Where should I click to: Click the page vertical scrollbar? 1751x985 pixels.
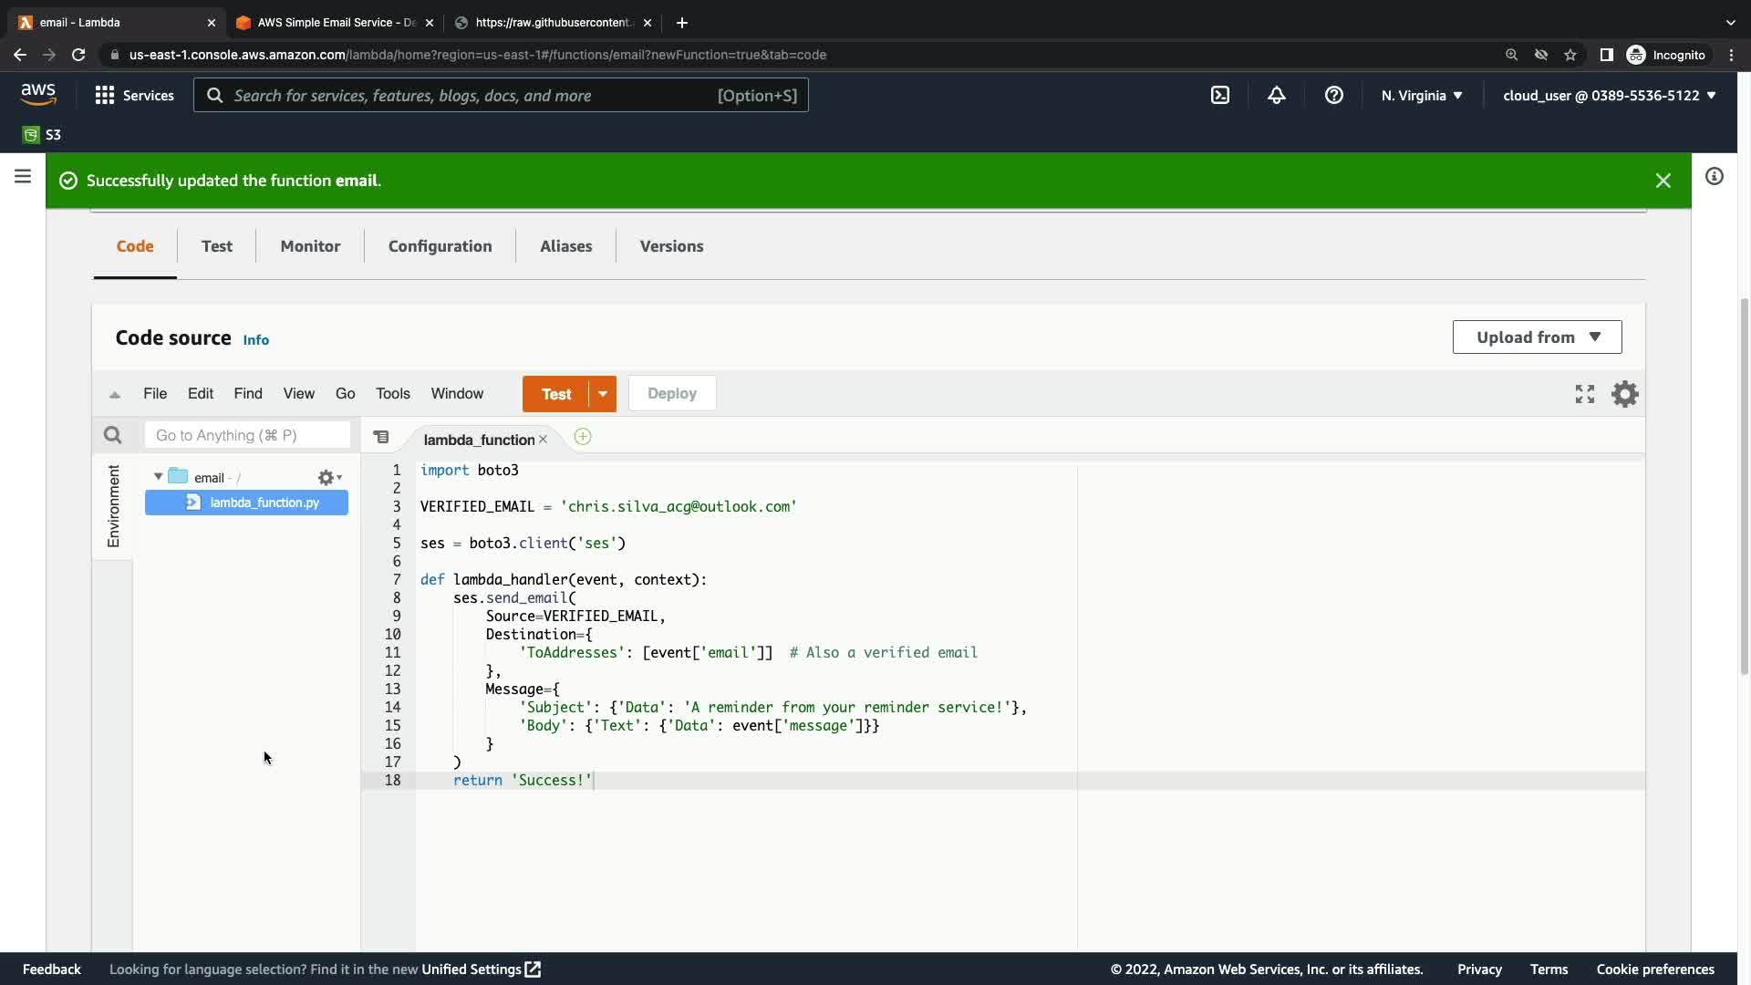point(1744,483)
